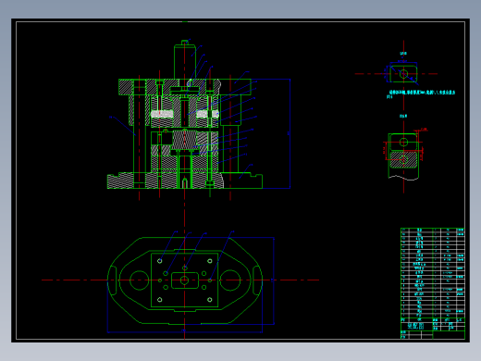Select the hatched punch block at section view center
This screenshot has height=361, width=481.
pos(184,140)
